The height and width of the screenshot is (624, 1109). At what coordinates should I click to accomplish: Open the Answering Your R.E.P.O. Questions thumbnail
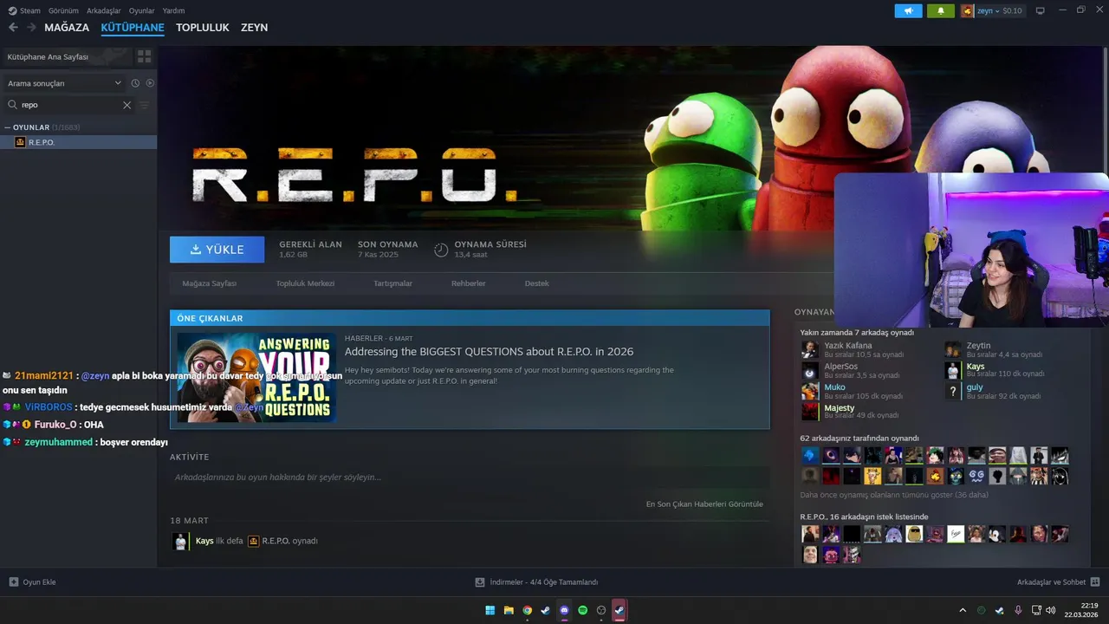tap(256, 378)
